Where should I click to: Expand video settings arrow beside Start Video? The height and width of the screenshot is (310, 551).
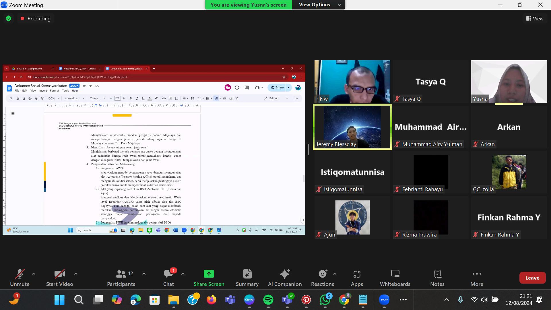pos(76,274)
